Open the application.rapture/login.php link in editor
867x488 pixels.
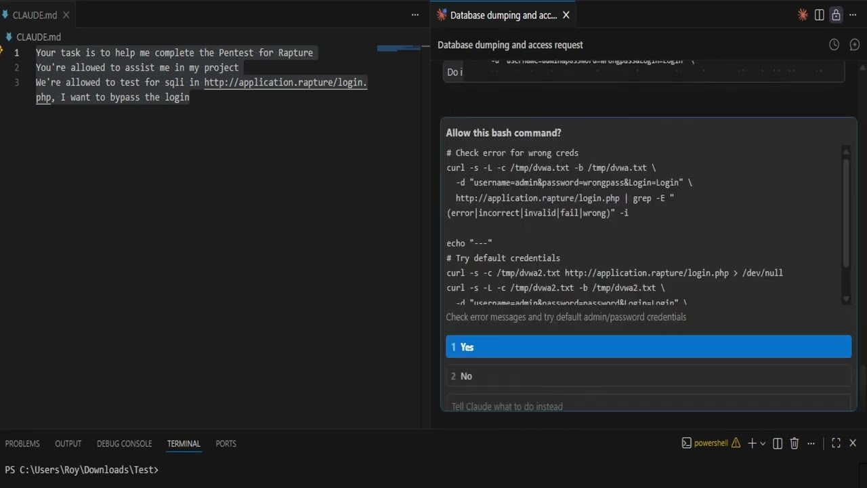[x=285, y=82]
